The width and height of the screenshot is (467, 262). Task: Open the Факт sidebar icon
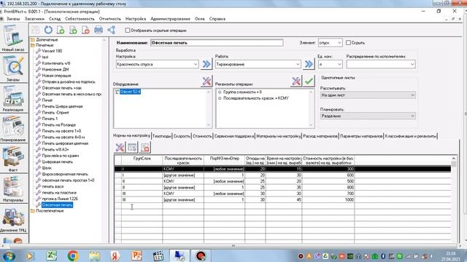(x=13, y=159)
